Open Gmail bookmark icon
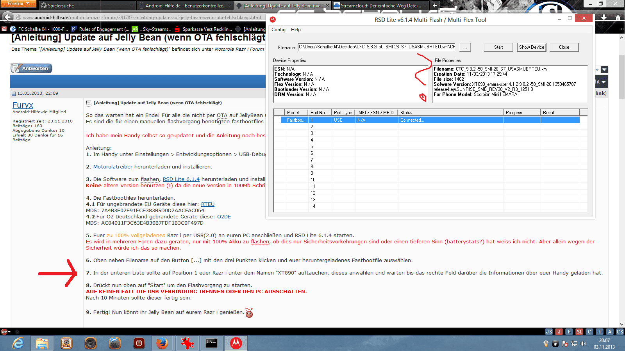 pos(4,29)
